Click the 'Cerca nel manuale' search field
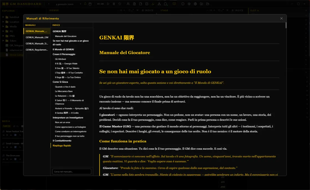310x190 pixels. pos(72,171)
